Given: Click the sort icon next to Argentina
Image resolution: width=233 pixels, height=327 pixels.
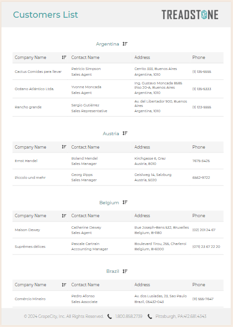Looking at the screenshot, I should pos(125,44).
